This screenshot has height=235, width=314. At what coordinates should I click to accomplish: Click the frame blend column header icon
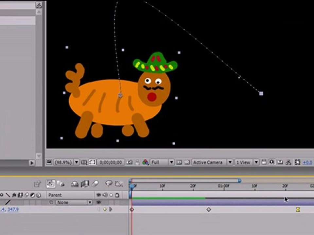click(20, 195)
